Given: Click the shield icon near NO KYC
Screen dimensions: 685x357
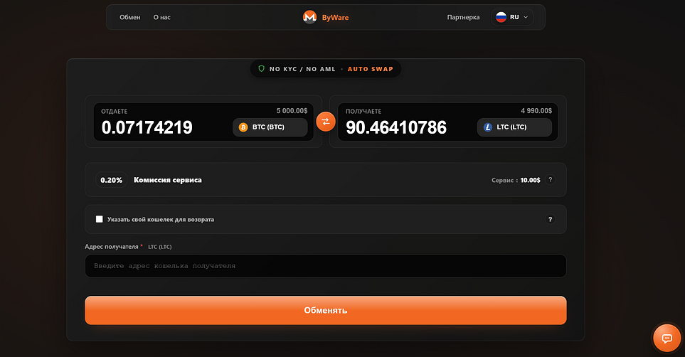Looking at the screenshot, I should (262, 69).
